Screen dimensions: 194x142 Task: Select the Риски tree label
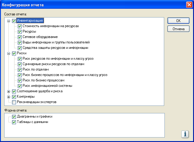[22, 53]
